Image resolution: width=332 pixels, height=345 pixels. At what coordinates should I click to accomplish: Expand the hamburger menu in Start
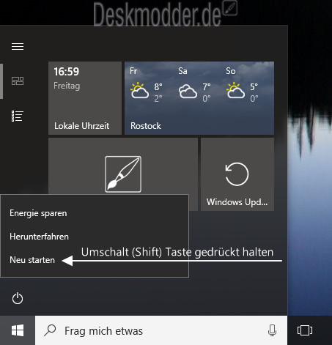point(18,46)
